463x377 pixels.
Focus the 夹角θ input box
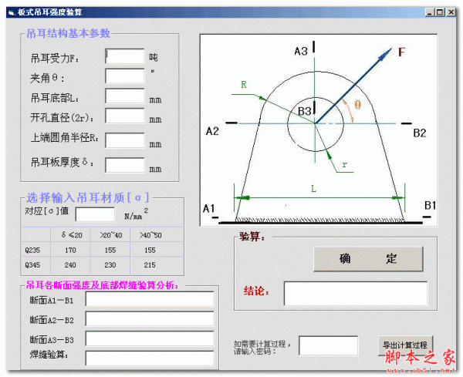click(124, 76)
